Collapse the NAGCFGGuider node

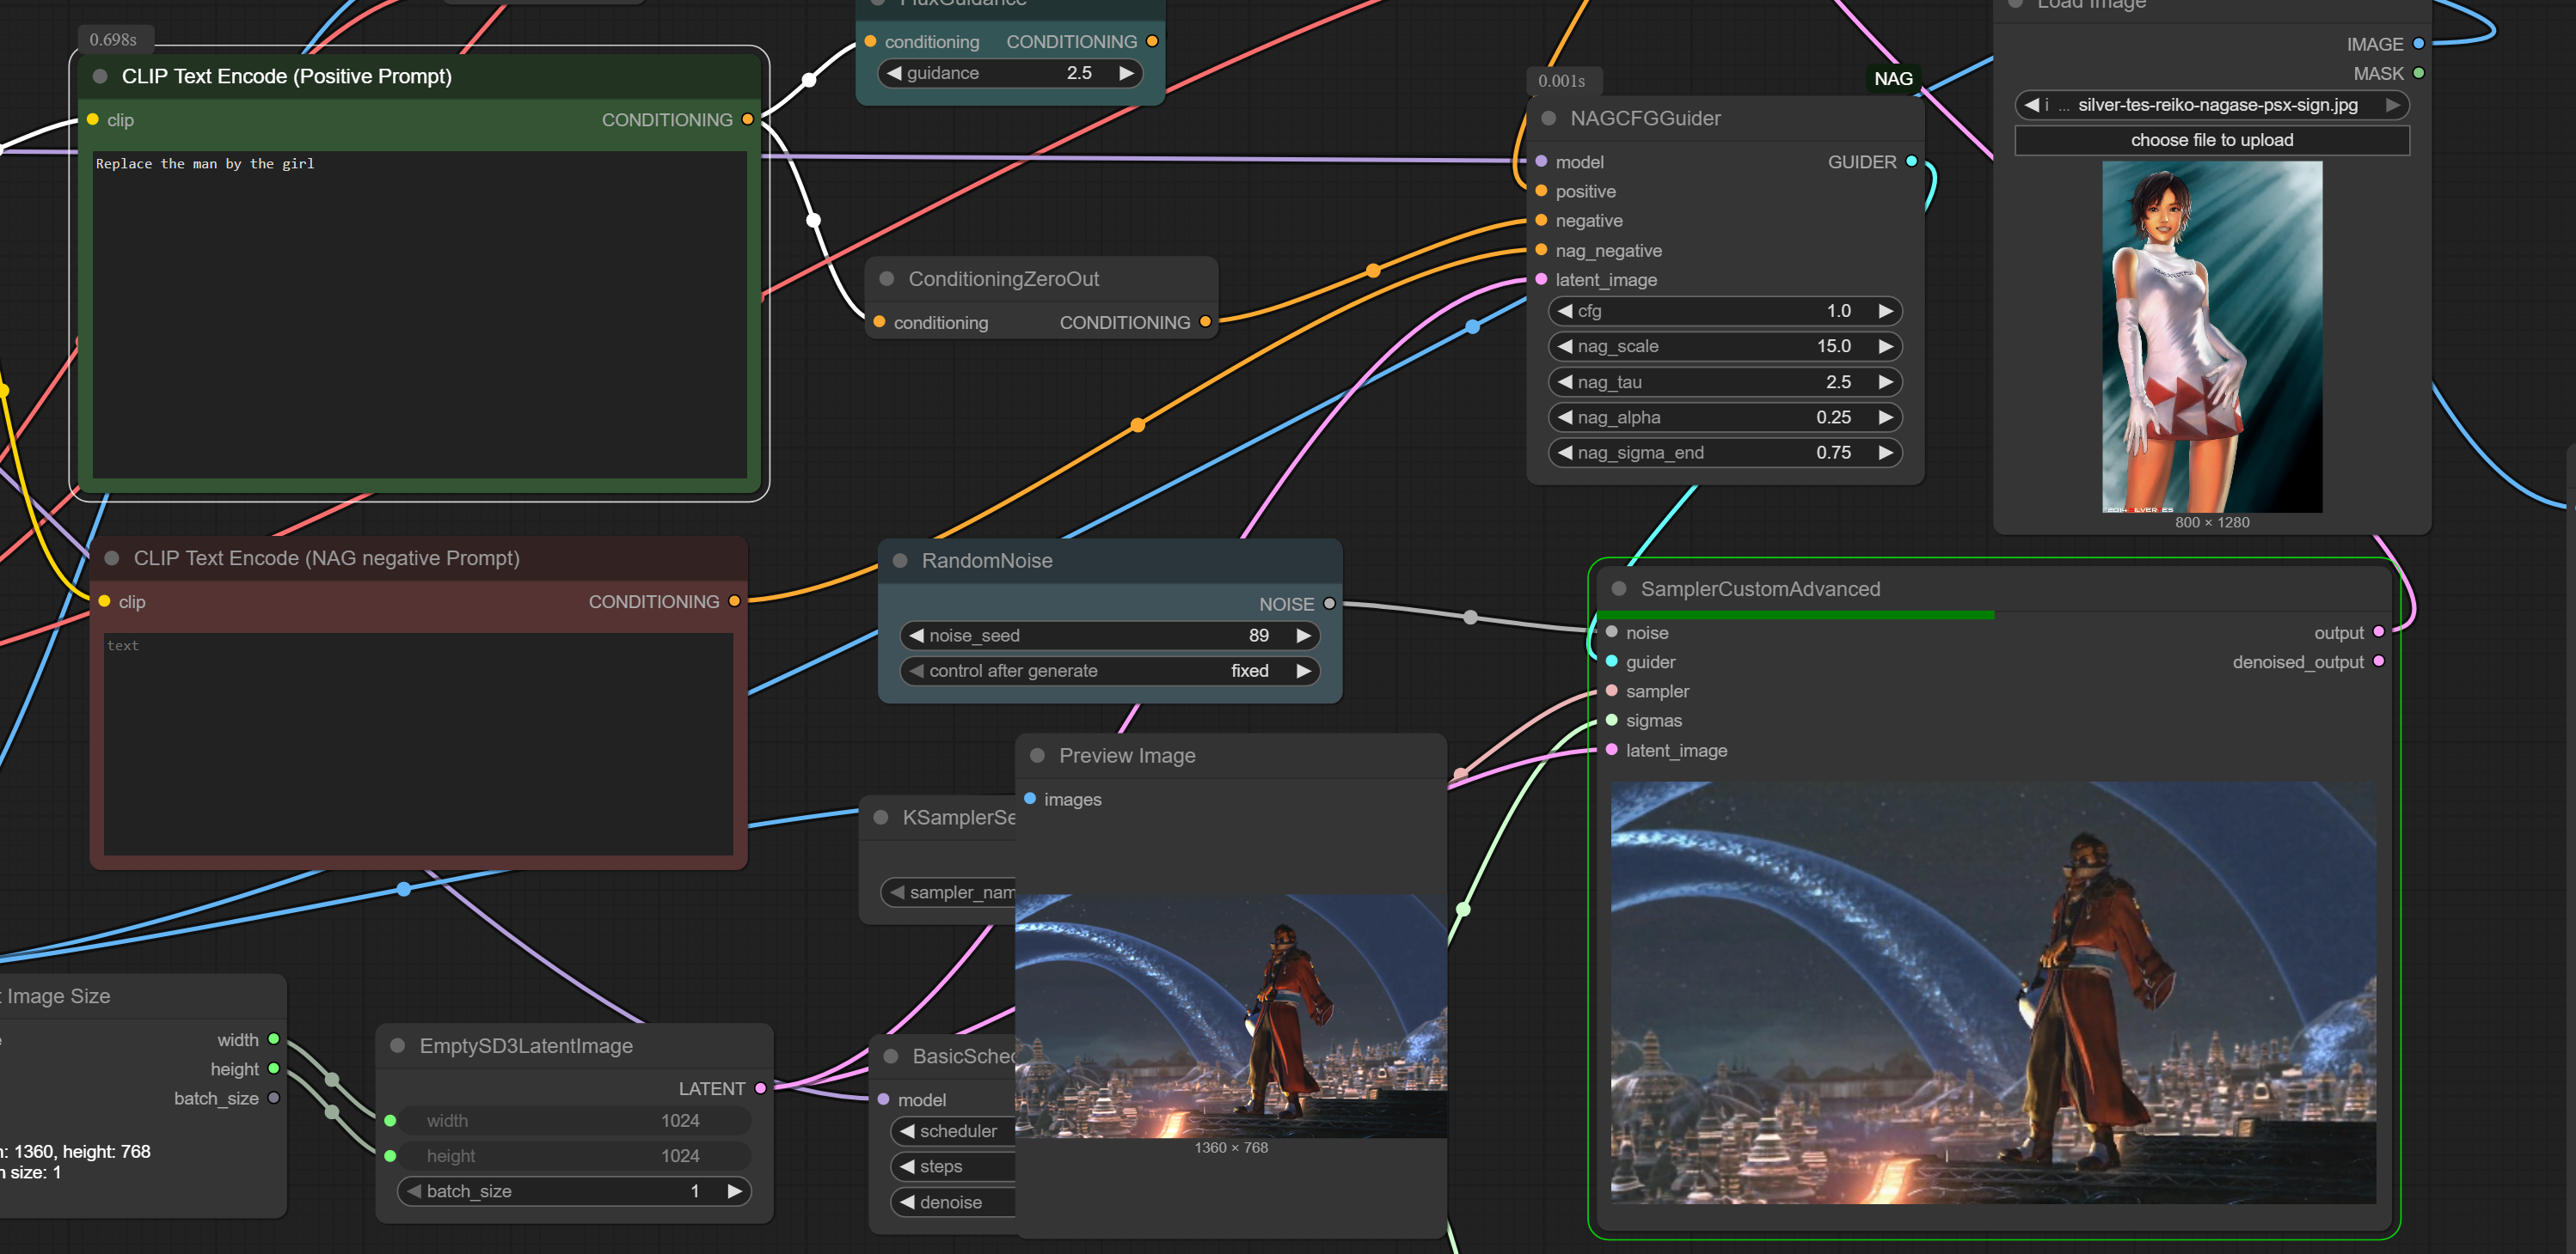pyautogui.click(x=1548, y=118)
